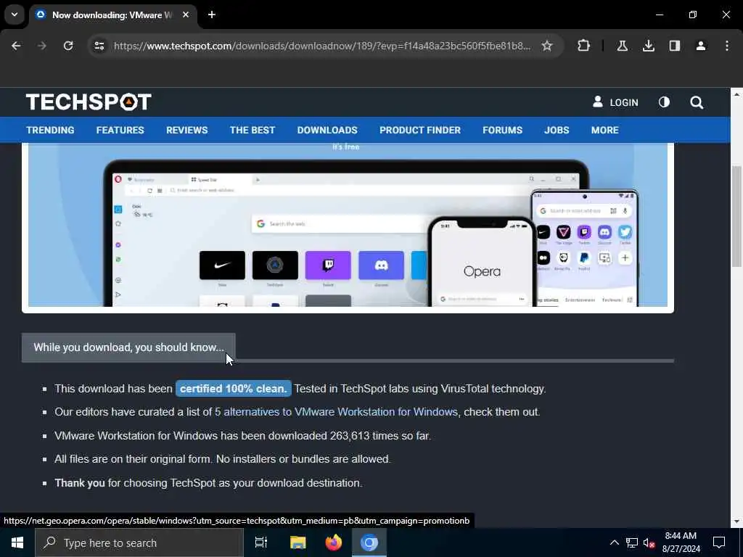The width and height of the screenshot is (743, 557).
Task: Open the Windows notification center
Action: point(719,542)
